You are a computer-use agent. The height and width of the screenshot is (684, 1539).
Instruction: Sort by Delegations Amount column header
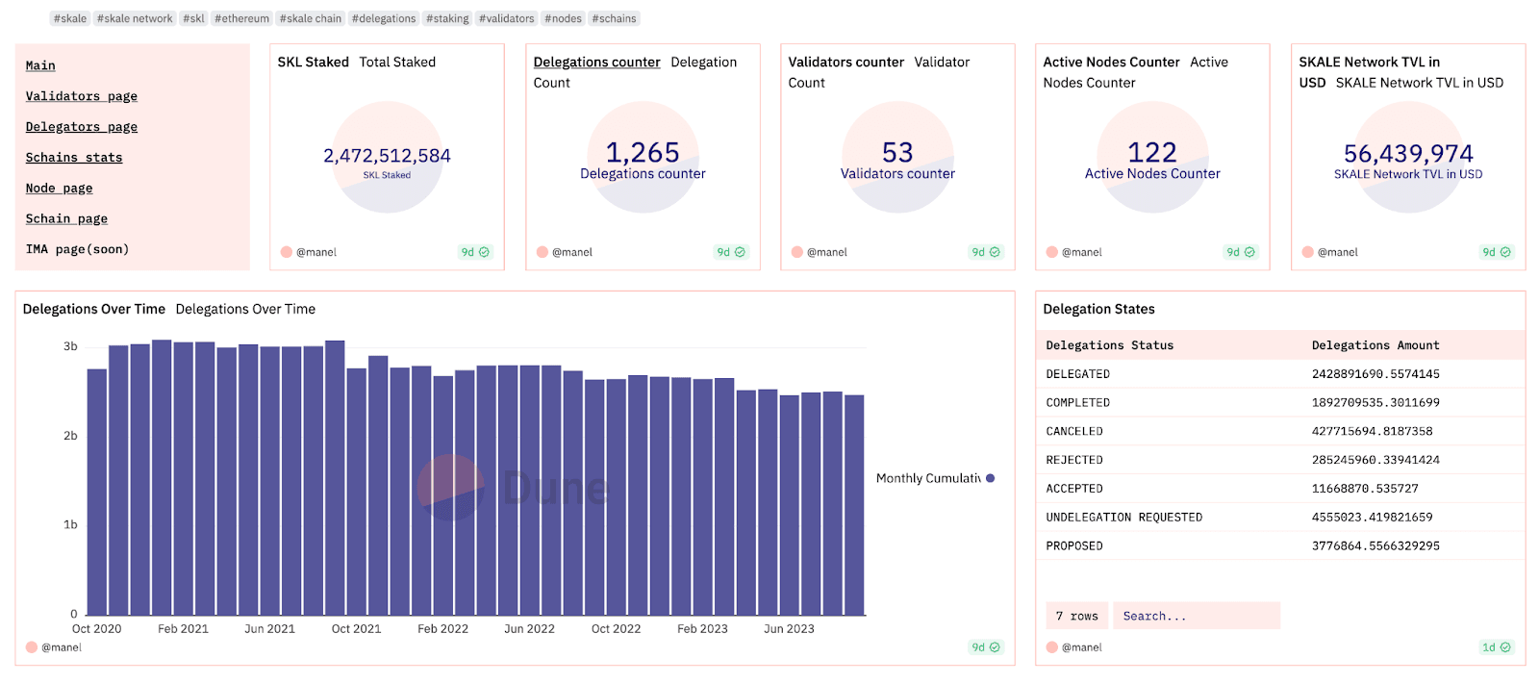[1375, 345]
